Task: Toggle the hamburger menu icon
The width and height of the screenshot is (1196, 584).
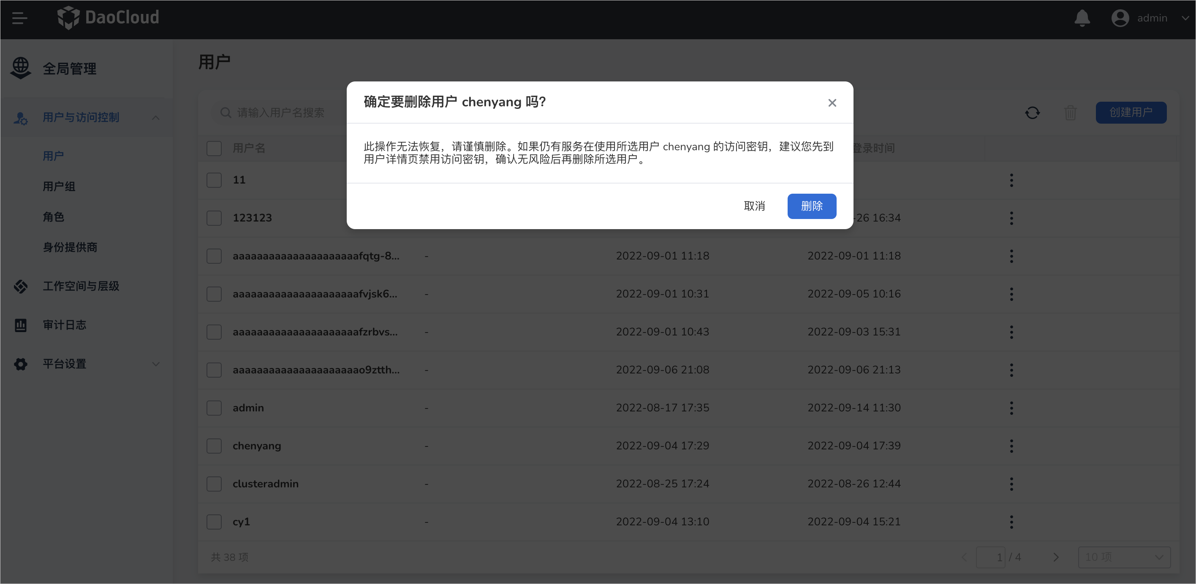Action: [x=19, y=18]
